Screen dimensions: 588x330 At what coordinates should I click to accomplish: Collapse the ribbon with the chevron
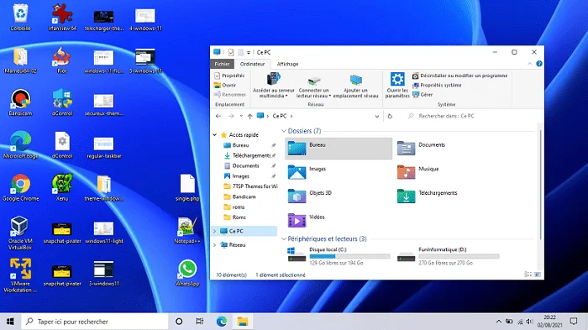(529, 64)
